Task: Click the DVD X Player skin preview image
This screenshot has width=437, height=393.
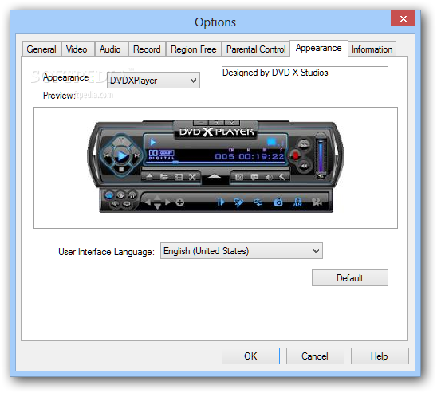Action: click(x=215, y=167)
